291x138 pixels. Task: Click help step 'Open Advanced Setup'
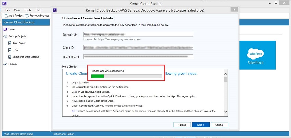95,92
